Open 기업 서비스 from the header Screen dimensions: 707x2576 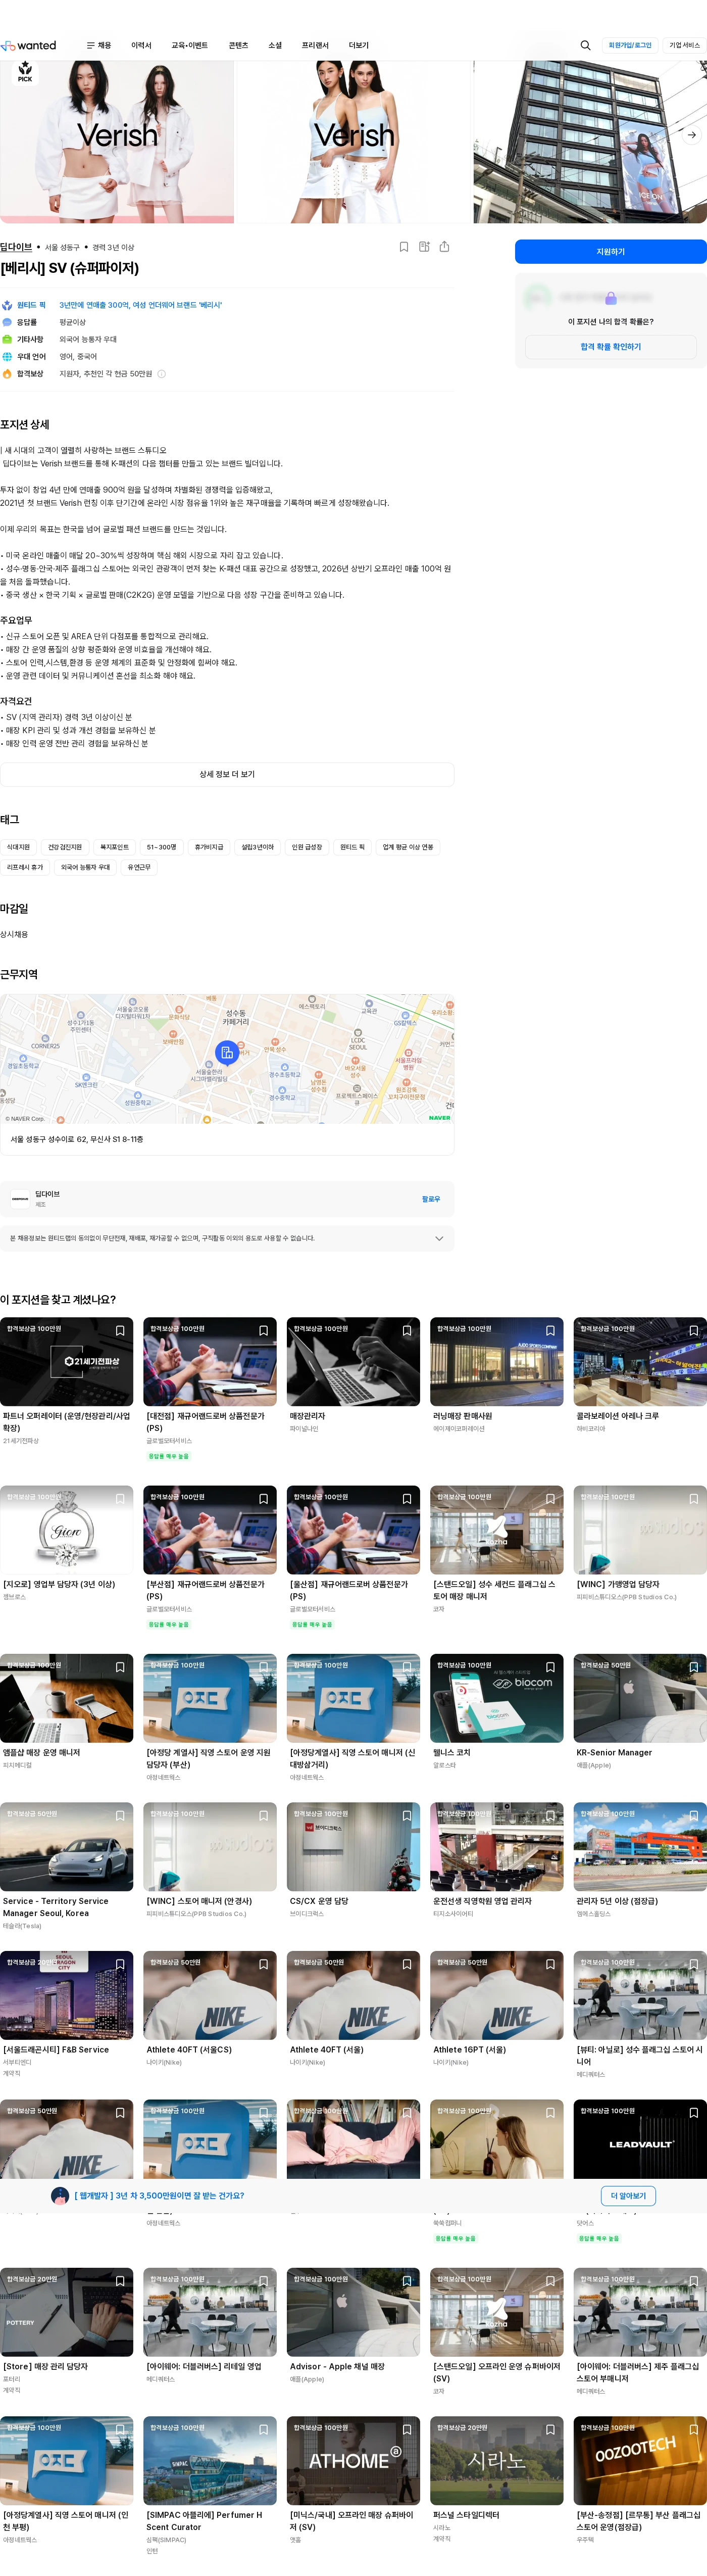[685, 45]
